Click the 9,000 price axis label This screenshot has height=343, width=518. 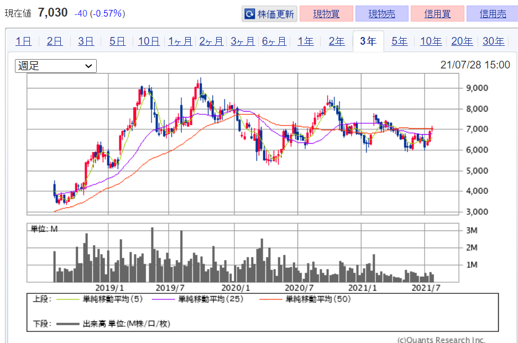477,88
